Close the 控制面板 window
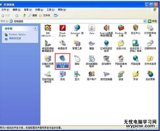 tap(156, 5)
